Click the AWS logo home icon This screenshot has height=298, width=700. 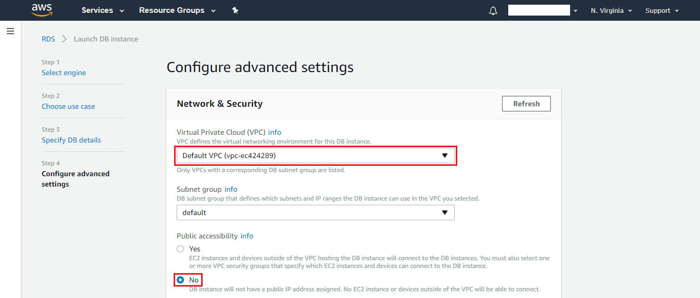point(42,10)
